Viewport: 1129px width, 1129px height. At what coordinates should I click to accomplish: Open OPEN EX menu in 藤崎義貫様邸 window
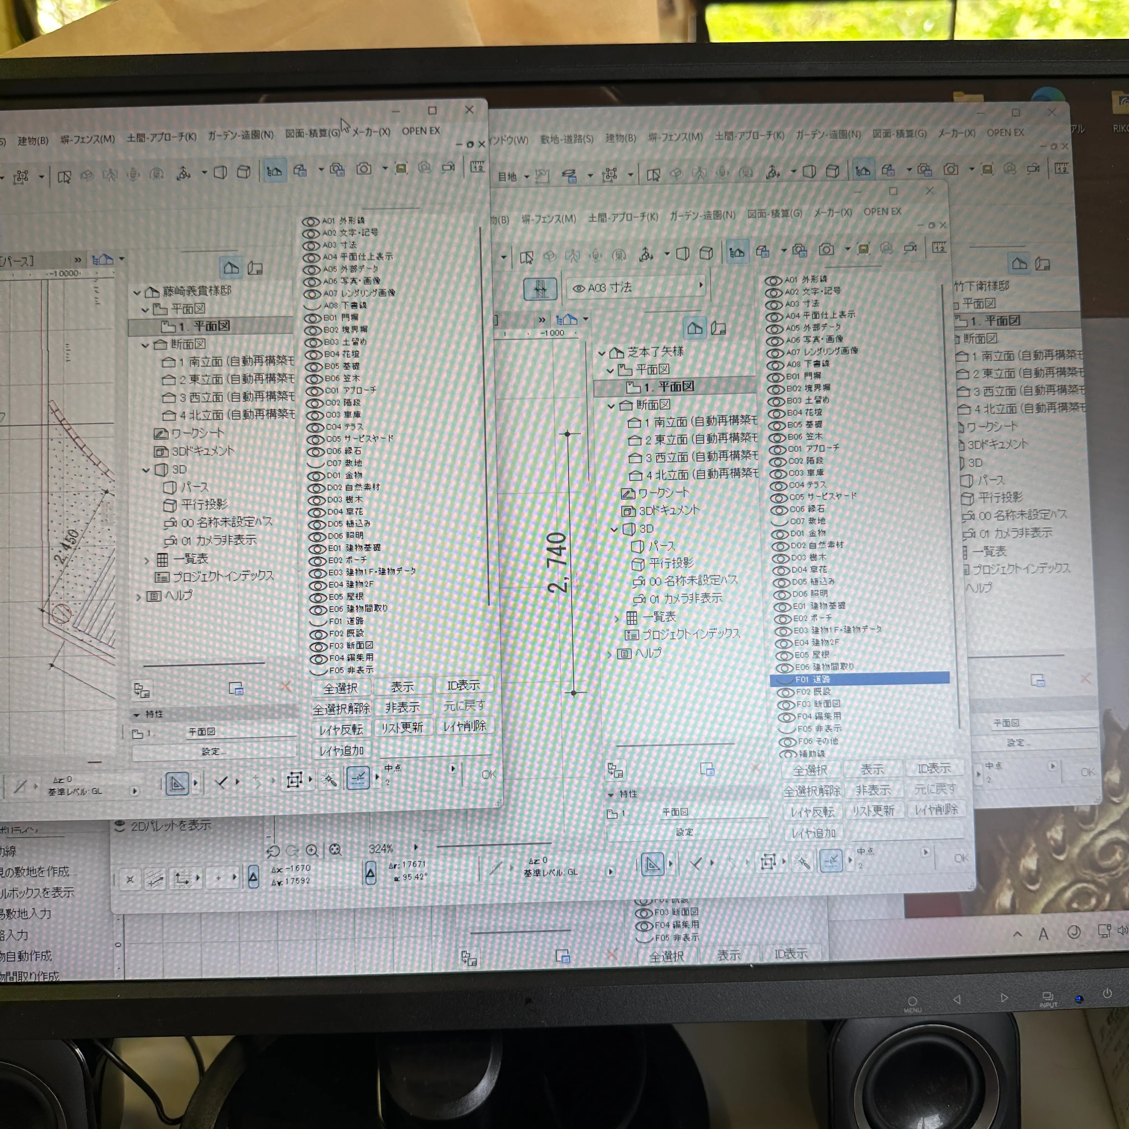(x=421, y=131)
